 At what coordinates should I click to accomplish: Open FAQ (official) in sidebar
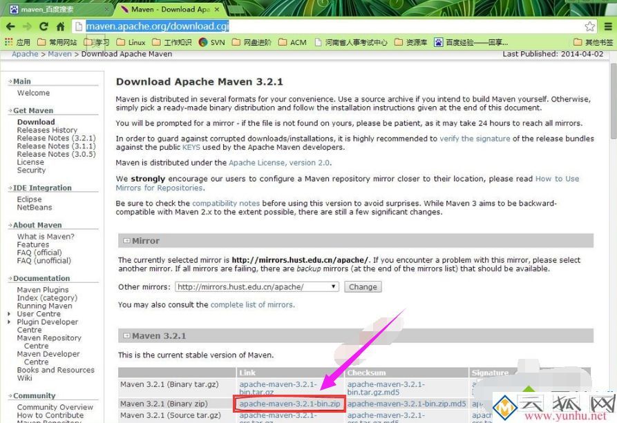coord(39,253)
